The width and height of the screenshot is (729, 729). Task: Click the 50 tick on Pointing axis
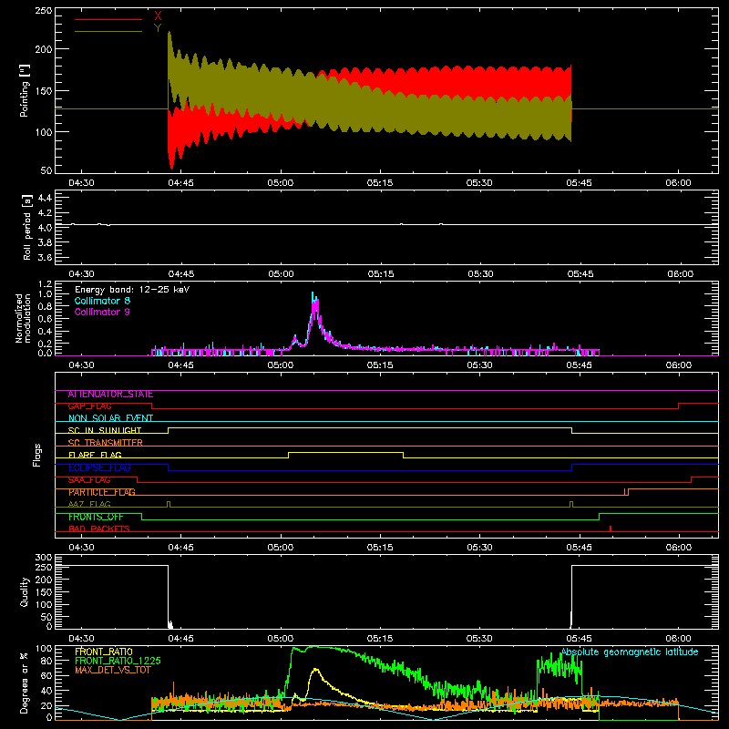click(x=46, y=170)
